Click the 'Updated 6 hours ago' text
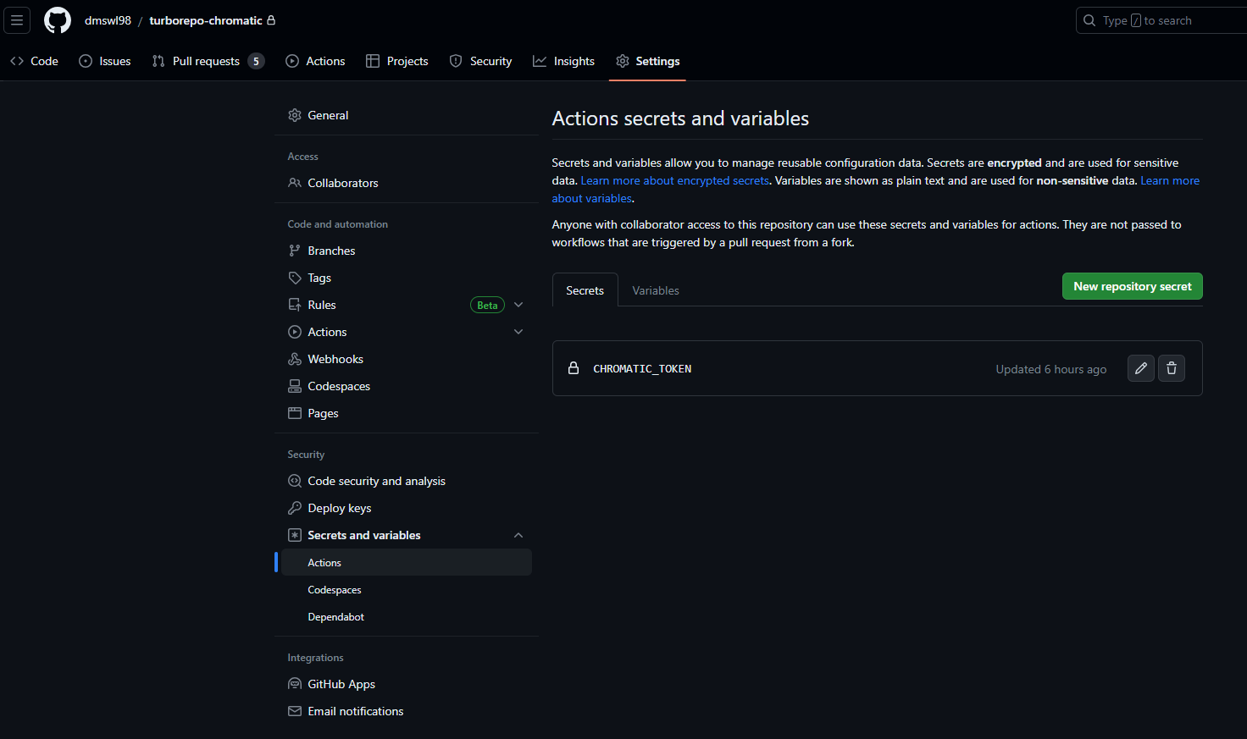The image size is (1247, 739). [1051, 369]
